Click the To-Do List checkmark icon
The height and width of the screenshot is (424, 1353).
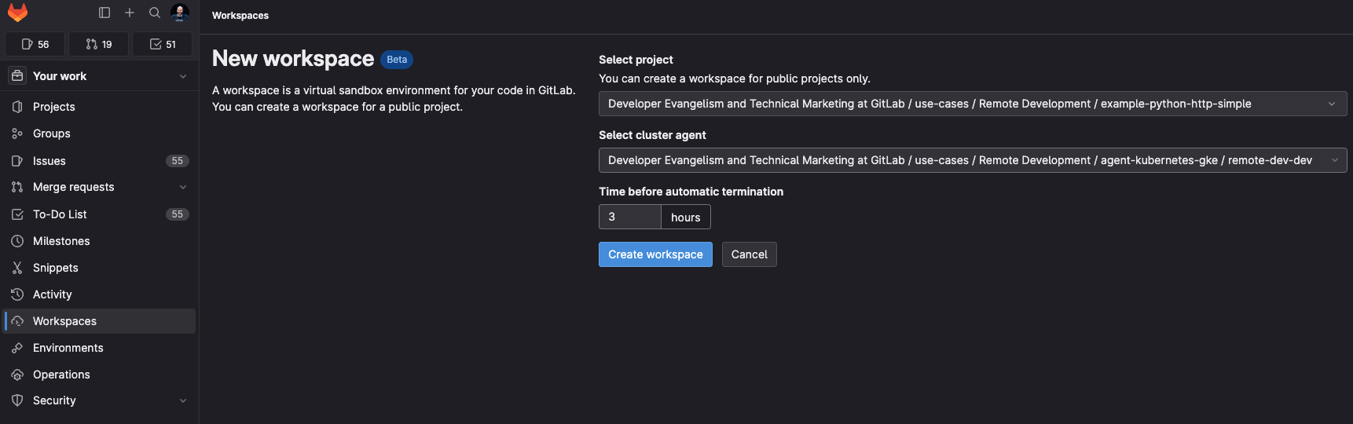click(17, 214)
